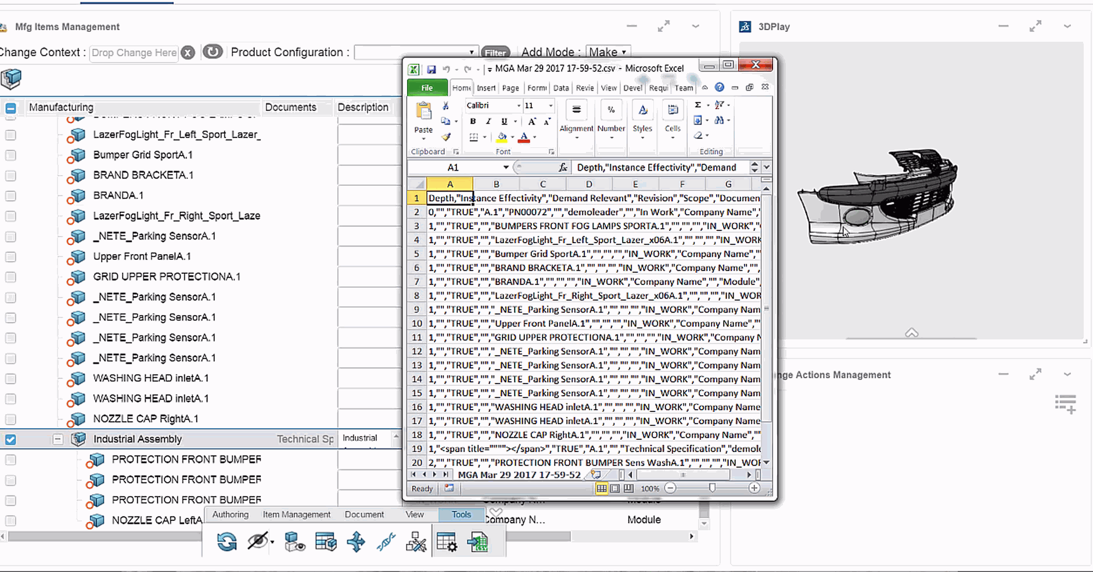The height and width of the screenshot is (572, 1093).
Task: Uncheck the Industrial Assembly row checkbox
Action: click(x=10, y=440)
